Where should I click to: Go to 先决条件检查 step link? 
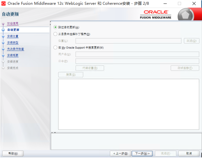(x=16, y=49)
